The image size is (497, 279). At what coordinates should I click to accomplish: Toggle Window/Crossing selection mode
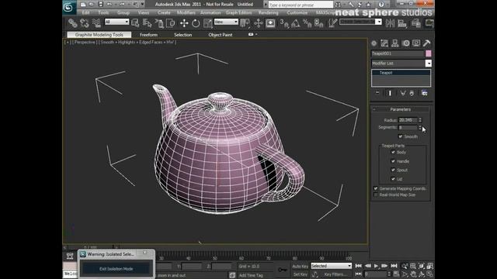click(171, 23)
